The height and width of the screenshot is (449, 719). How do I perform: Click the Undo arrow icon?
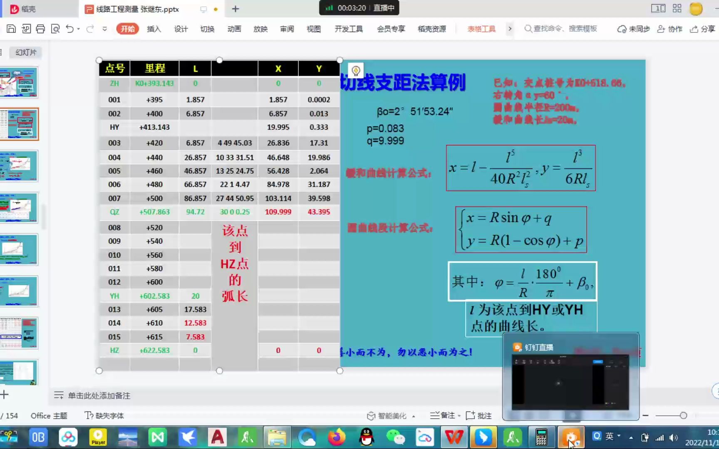click(69, 29)
